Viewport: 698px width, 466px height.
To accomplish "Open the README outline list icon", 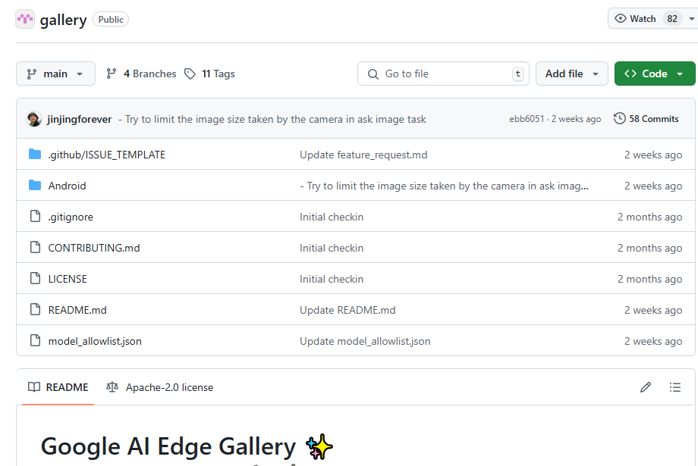I will pos(675,387).
